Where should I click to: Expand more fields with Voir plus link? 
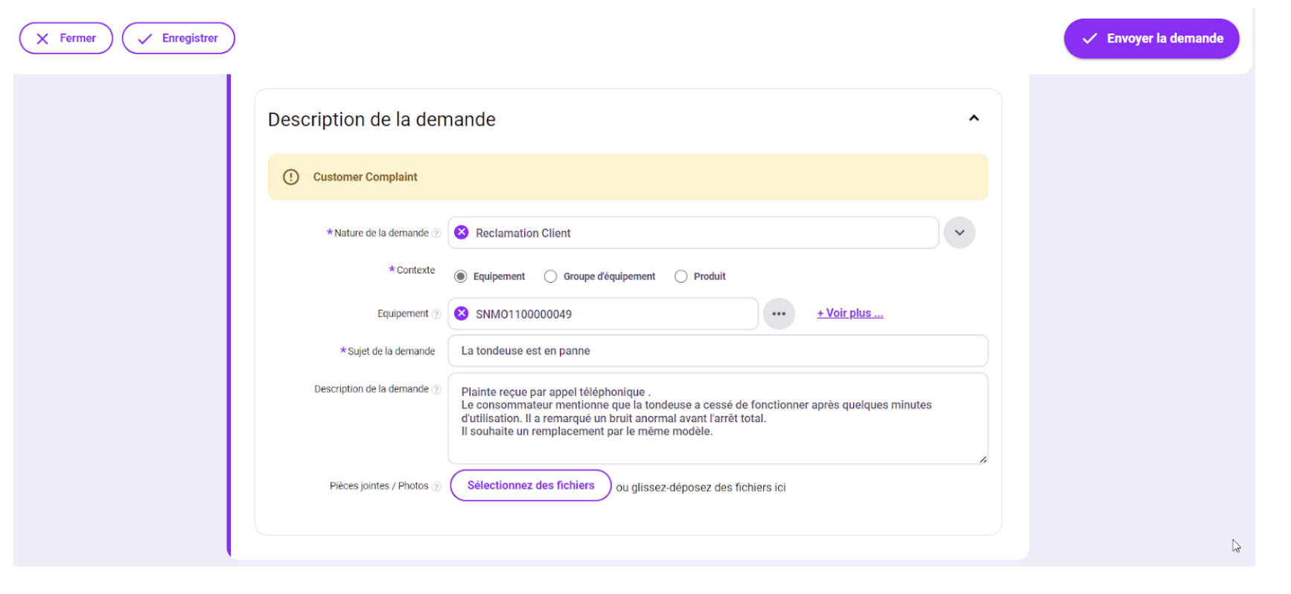click(849, 313)
